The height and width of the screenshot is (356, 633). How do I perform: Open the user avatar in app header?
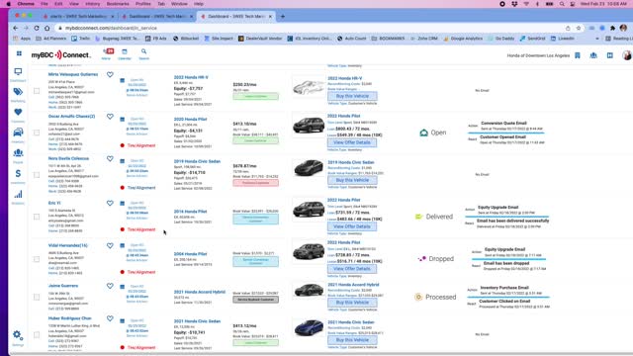627,55
